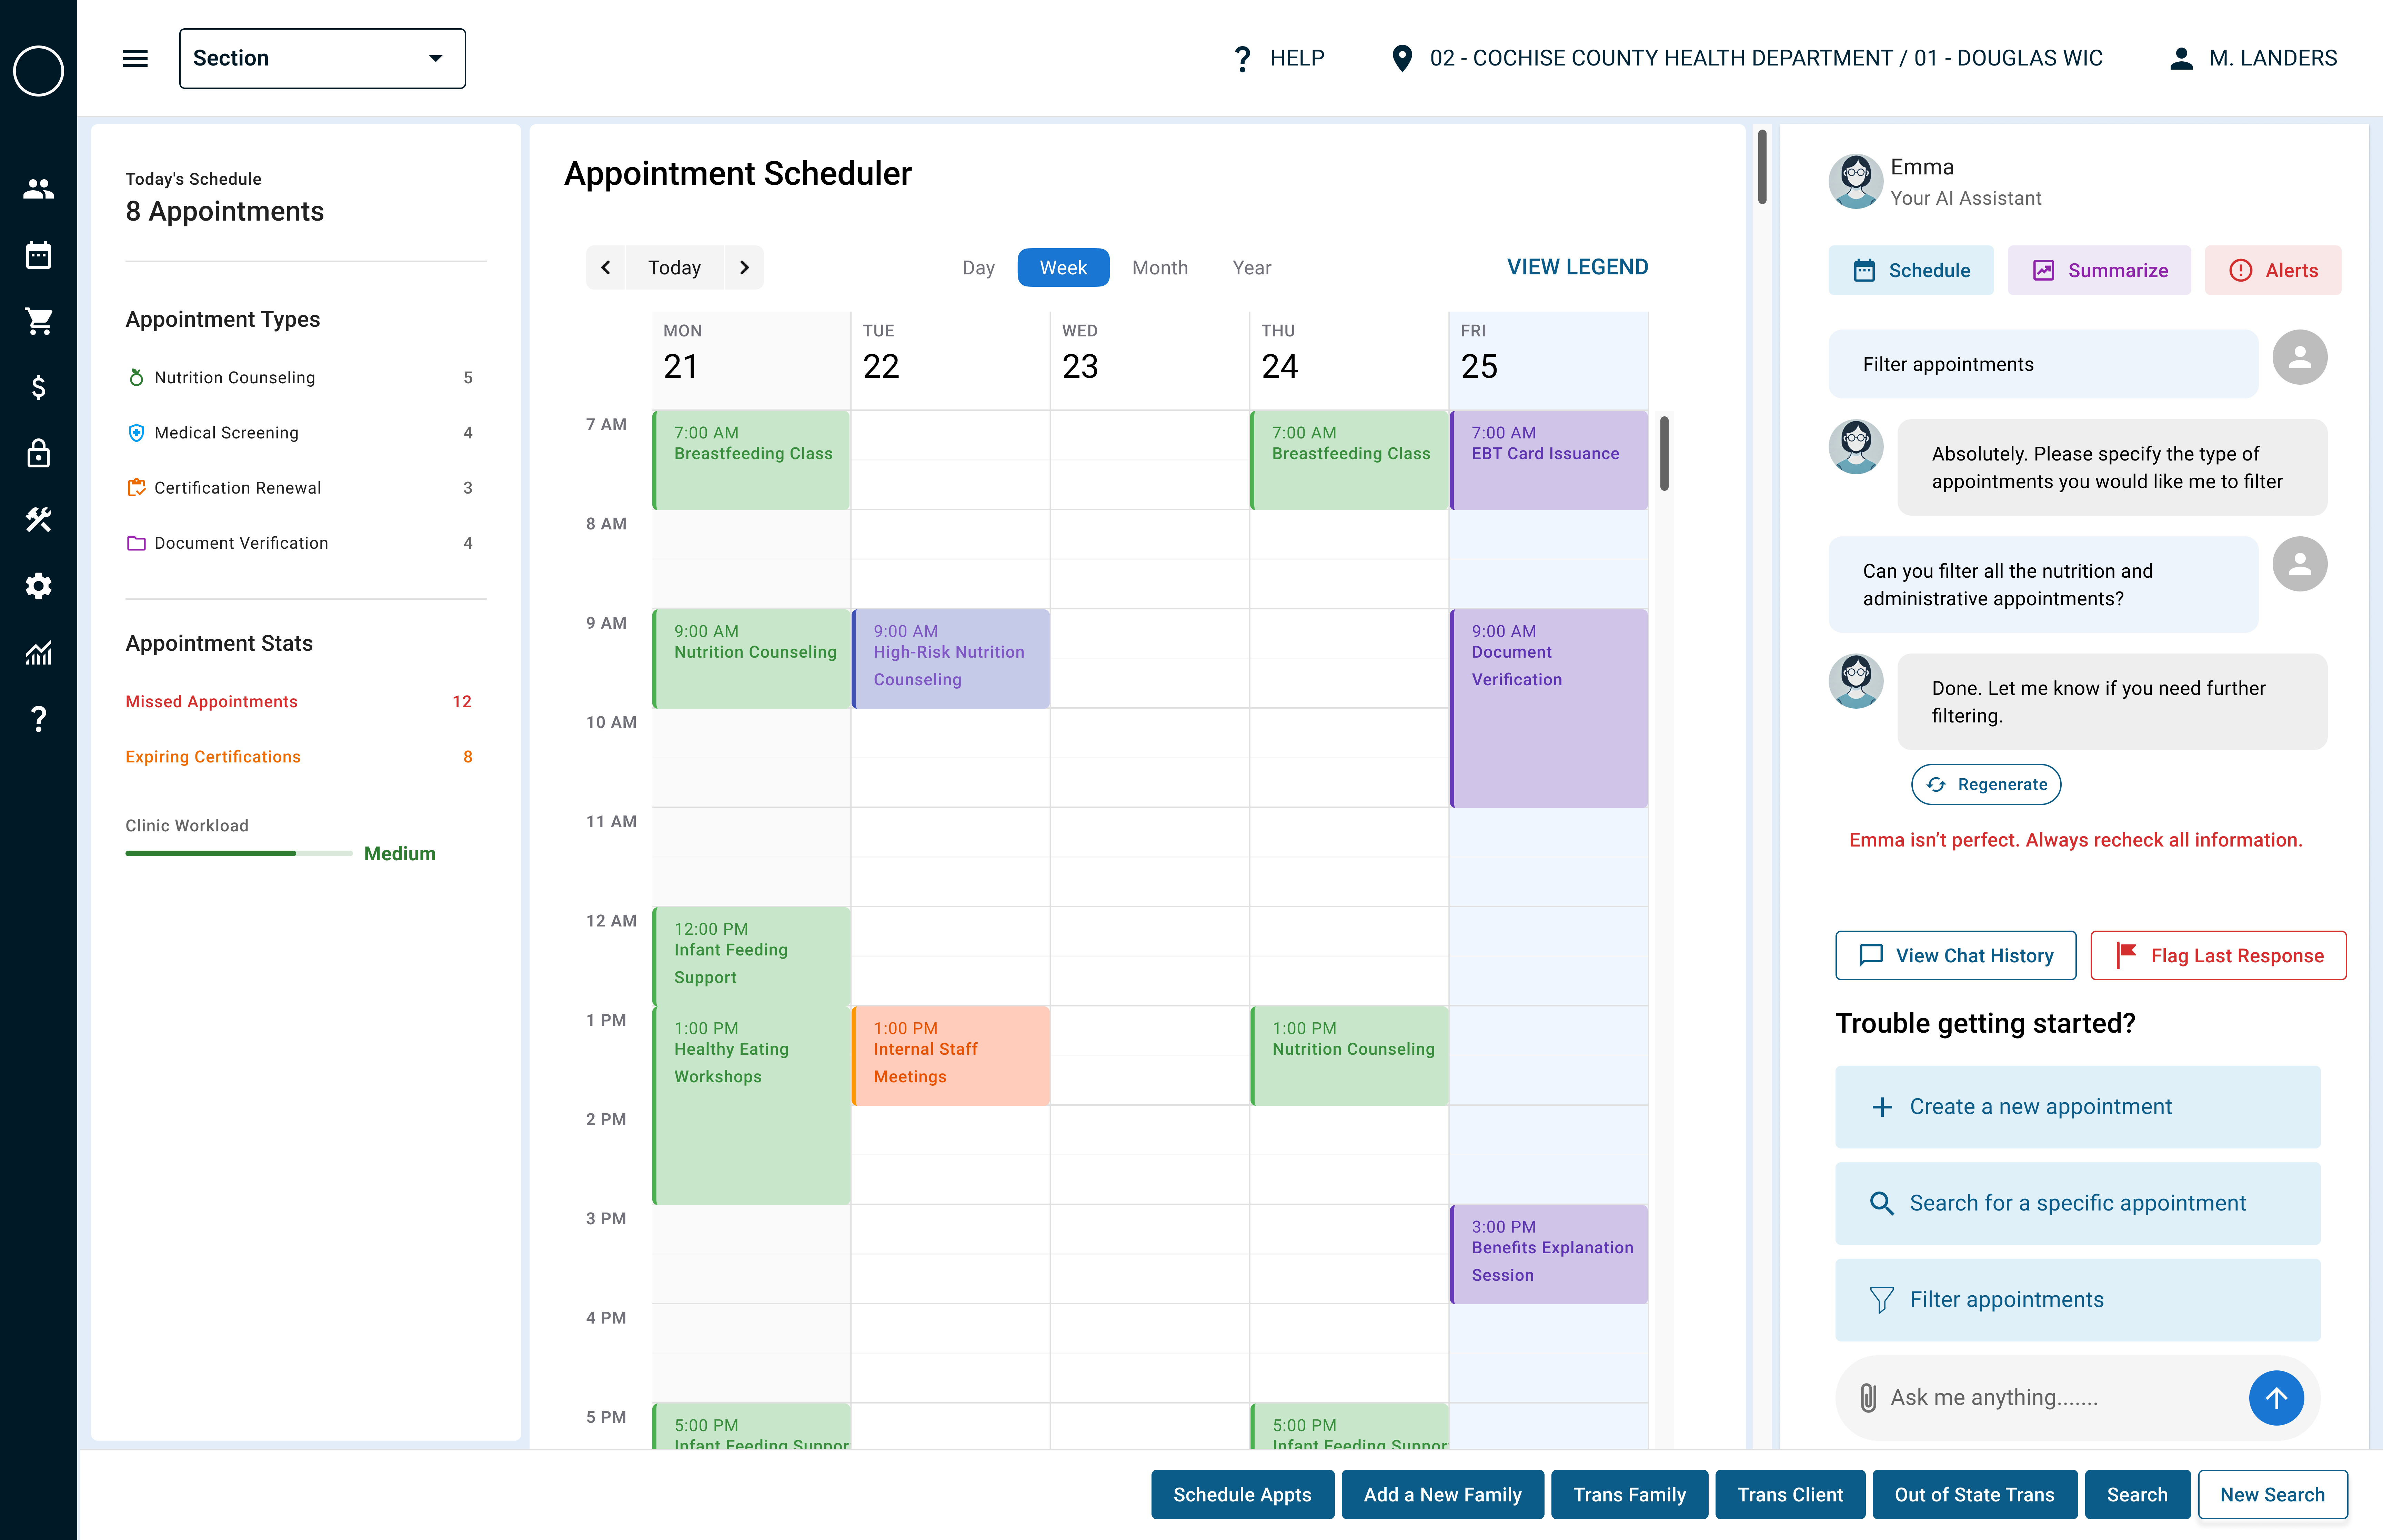Open the shopping cart sidebar icon
2383x1540 pixels.
(x=38, y=321)
